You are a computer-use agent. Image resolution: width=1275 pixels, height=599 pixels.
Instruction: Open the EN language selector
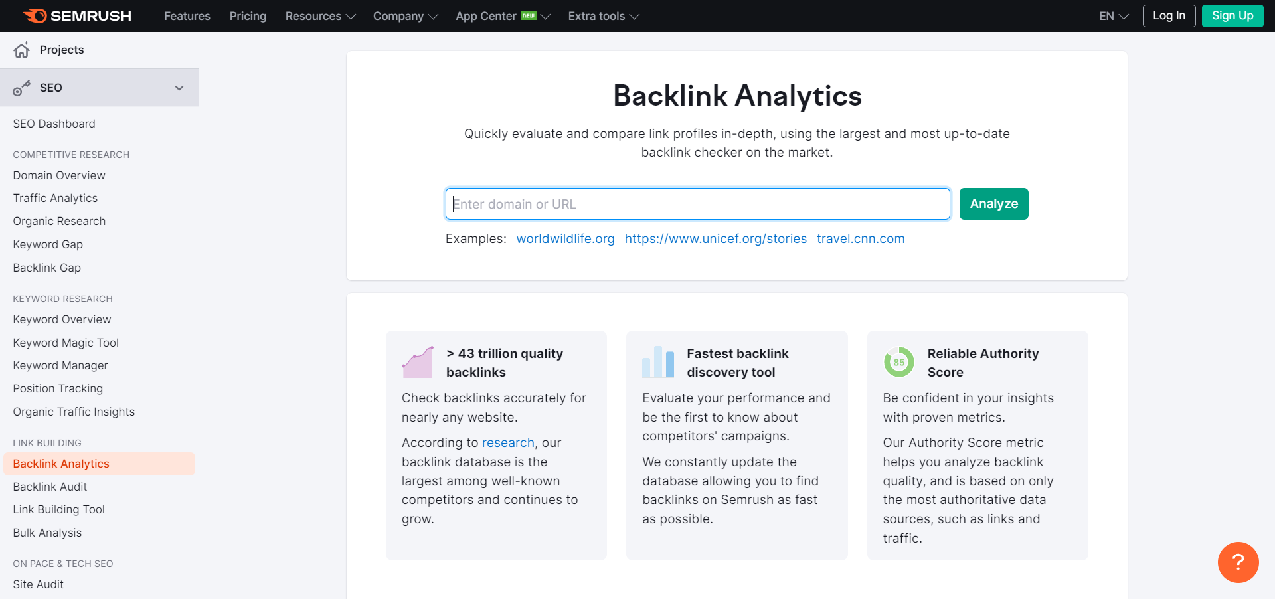pos(1114,16)
